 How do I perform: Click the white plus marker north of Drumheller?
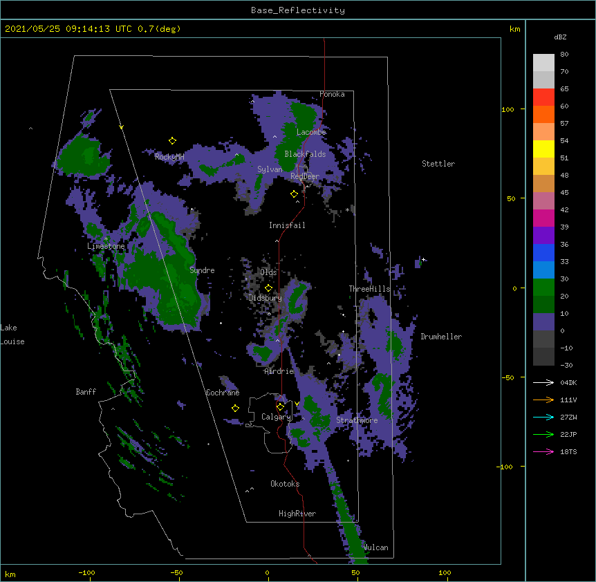423,259
